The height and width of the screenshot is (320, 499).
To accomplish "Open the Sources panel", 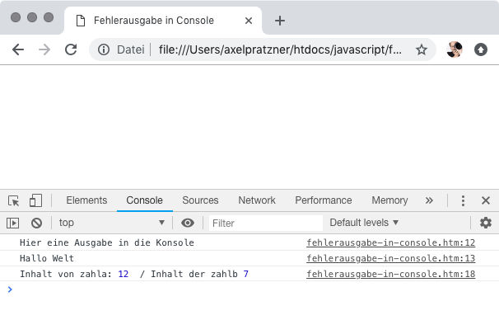I will point(200,200).
